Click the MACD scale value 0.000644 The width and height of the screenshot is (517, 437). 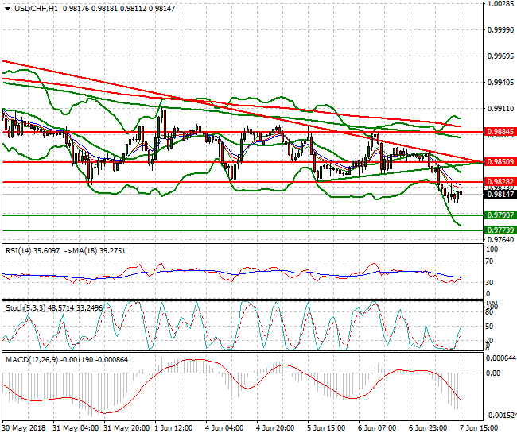501,358
